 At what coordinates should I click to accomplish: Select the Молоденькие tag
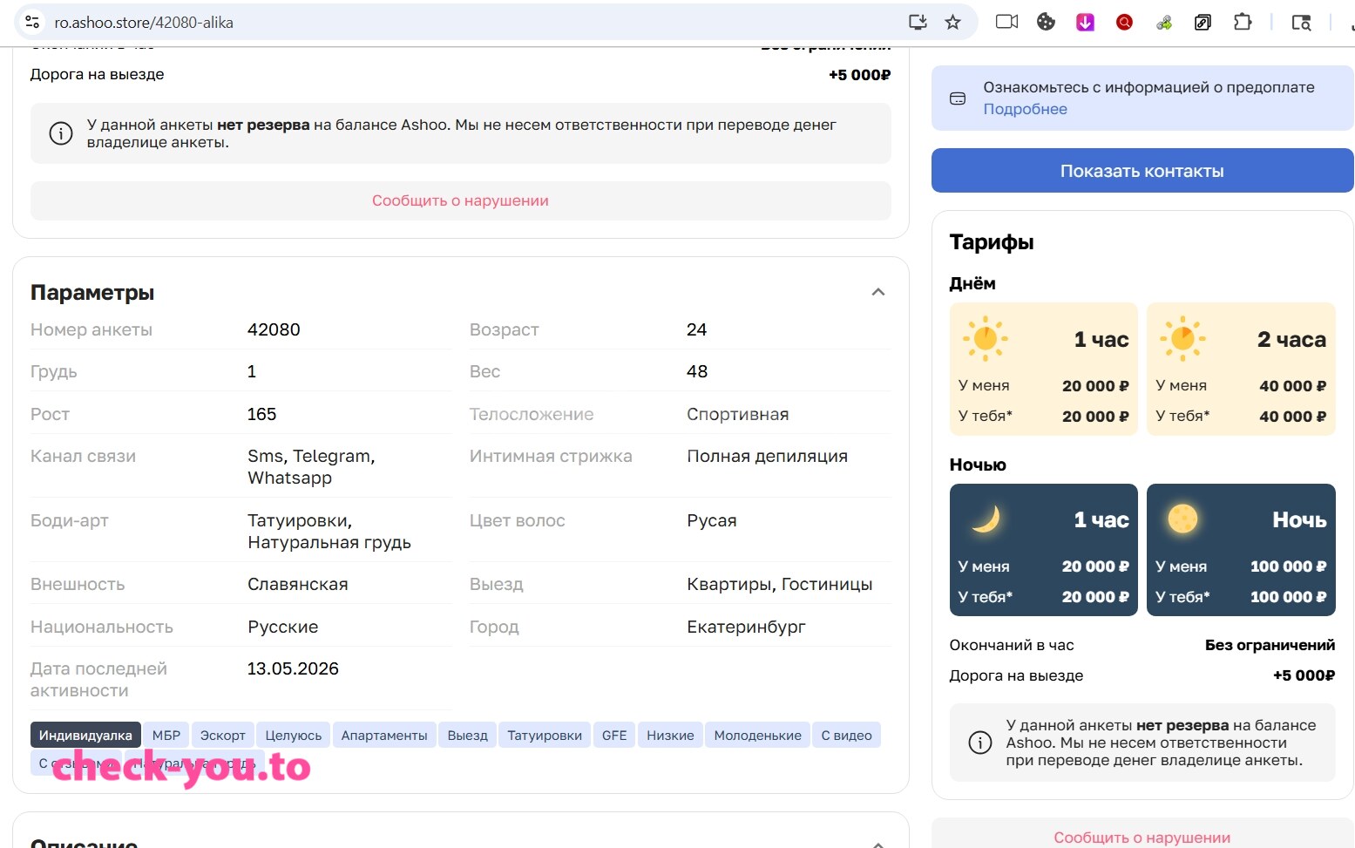[757, 735]
